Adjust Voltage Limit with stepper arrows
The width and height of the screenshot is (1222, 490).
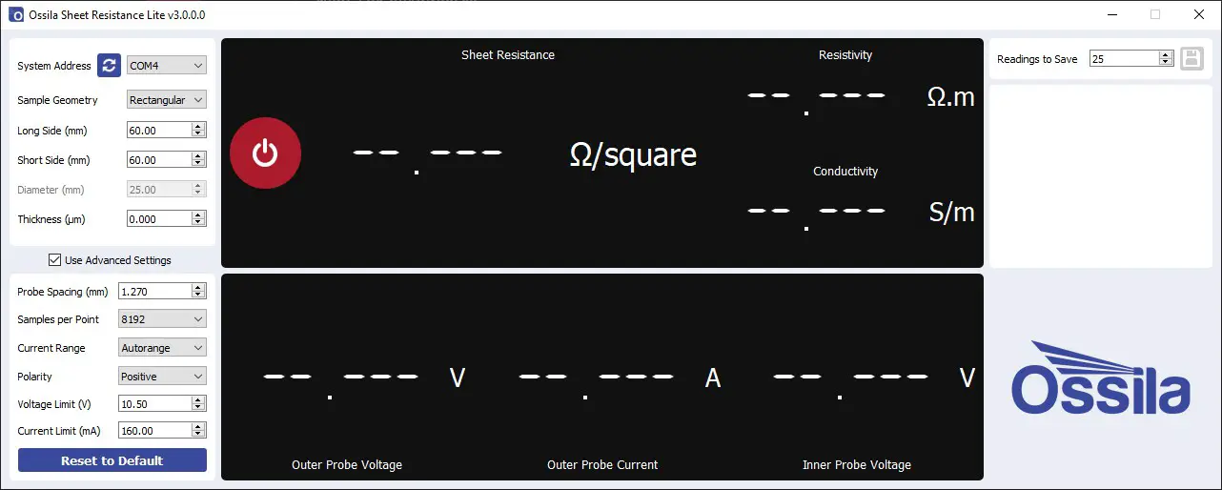(199, 404)
